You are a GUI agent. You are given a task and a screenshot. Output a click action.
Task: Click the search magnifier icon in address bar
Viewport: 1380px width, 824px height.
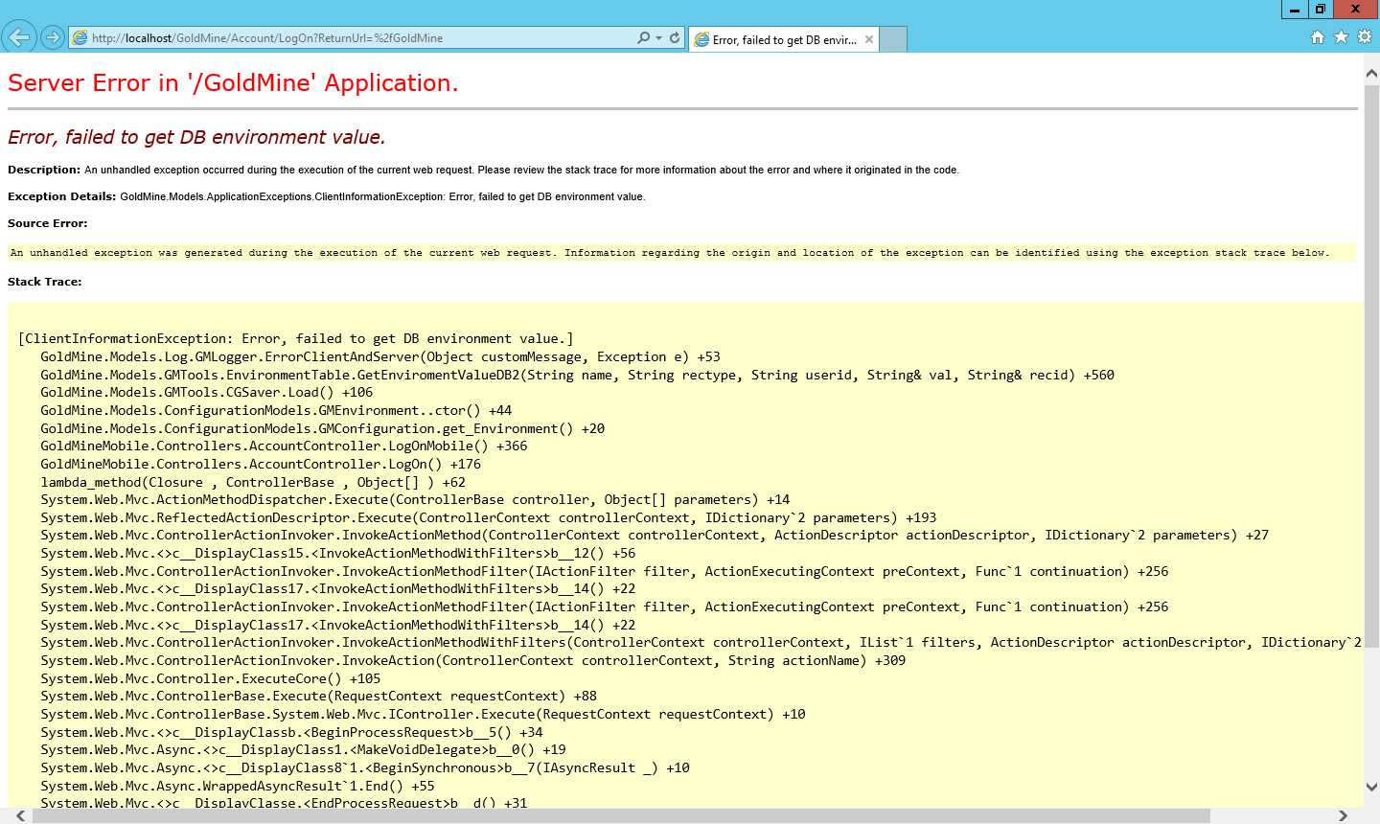(643, 37)
